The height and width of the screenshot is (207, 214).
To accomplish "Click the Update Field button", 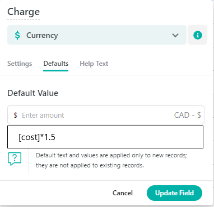I will [174, 193].
